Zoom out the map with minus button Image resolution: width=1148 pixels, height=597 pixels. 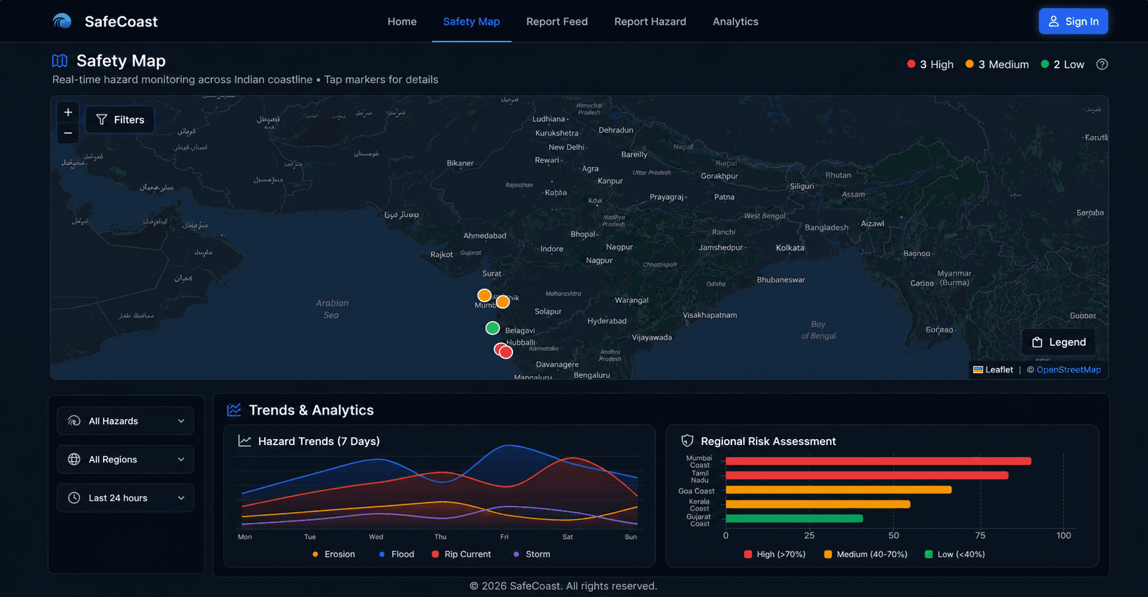pyautogui.click(x=68, y=133)
